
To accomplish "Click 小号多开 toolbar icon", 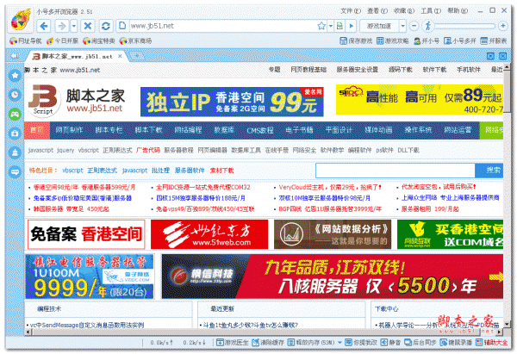I will click(459, 40).
